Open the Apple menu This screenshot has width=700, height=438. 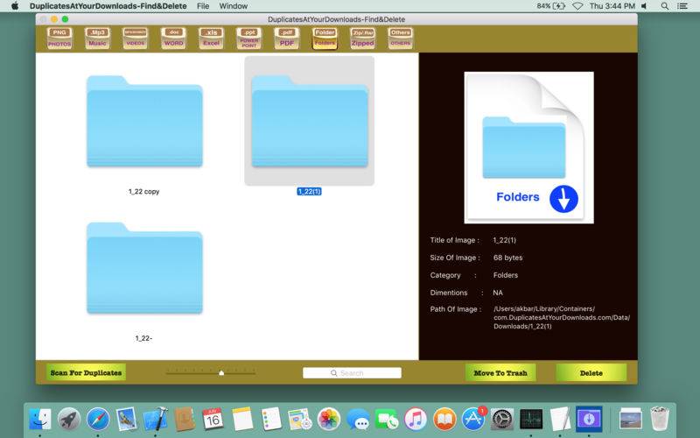15,6
